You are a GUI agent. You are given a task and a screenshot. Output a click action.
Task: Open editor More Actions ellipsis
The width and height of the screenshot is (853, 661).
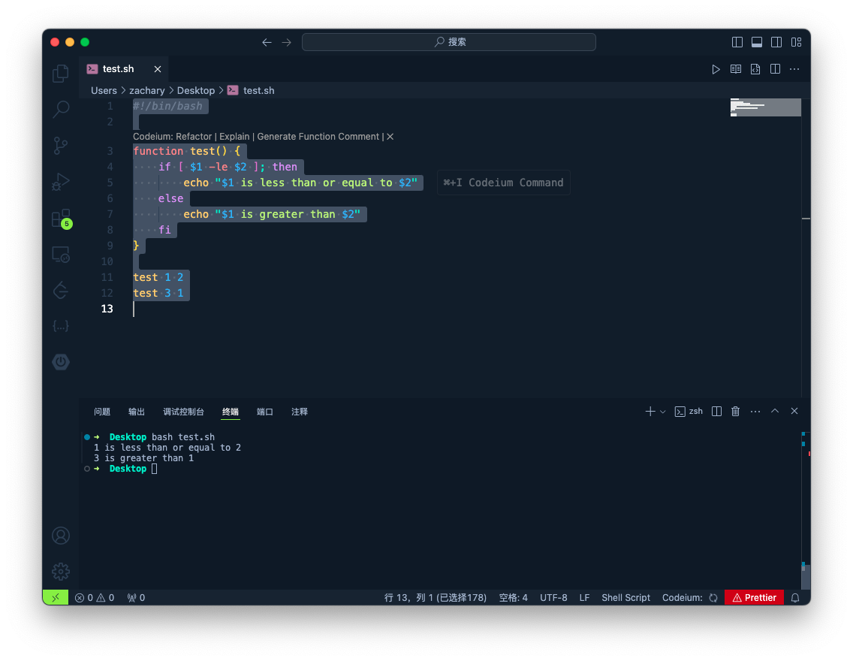794,69
